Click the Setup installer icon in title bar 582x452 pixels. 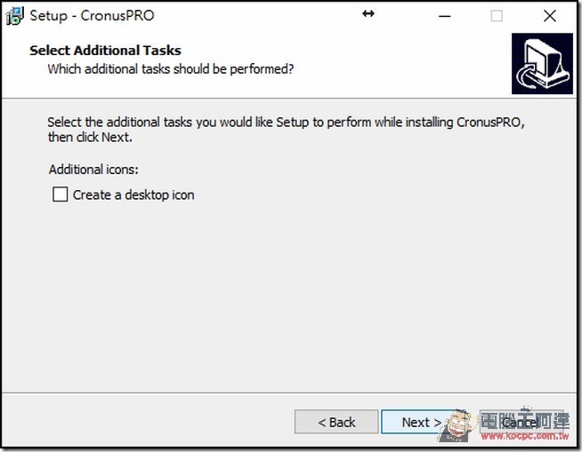pos(15,16)
